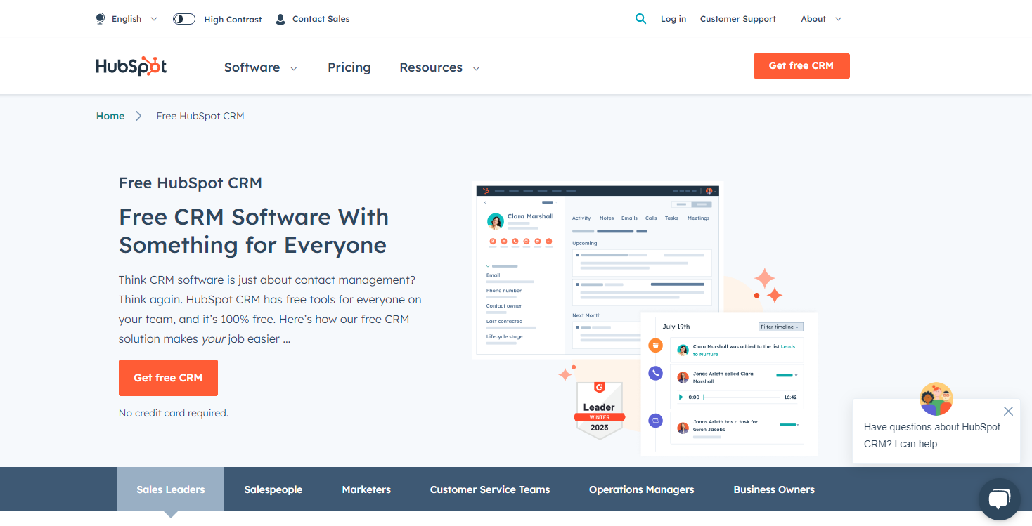The image size is (1032, 526).
Task: Click the task calendar timeline icon
Action: (655, 421)
